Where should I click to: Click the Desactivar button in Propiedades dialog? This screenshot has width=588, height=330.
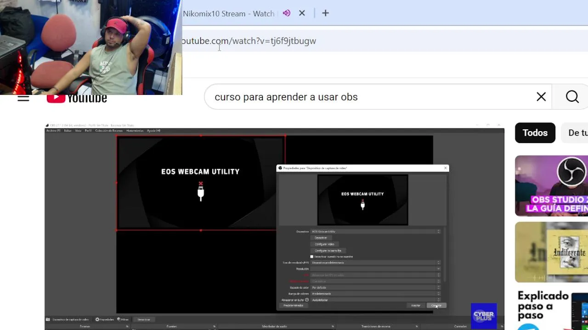pos(321,238)
